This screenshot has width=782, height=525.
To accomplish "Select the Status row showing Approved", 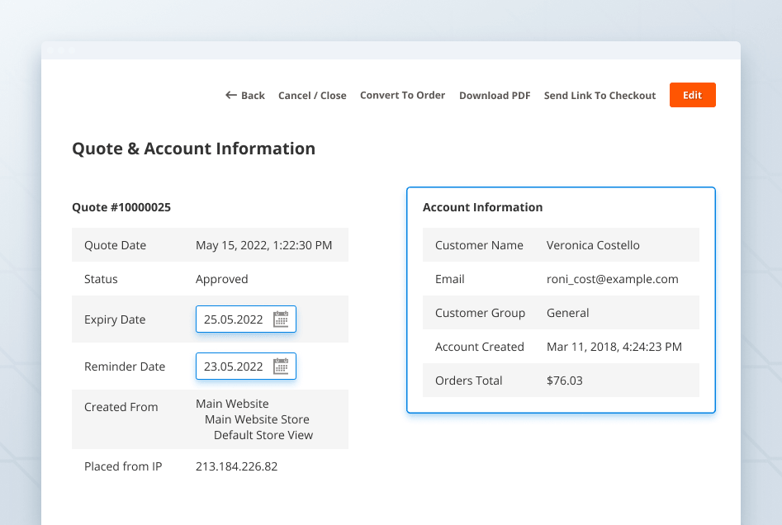I will [221, 278].
